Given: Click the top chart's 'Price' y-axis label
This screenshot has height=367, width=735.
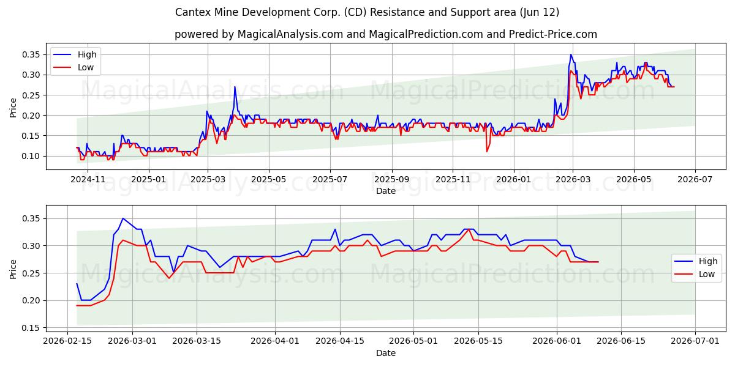Looking at the screenshot, I should pyautogui.click(x=13, y=107).
